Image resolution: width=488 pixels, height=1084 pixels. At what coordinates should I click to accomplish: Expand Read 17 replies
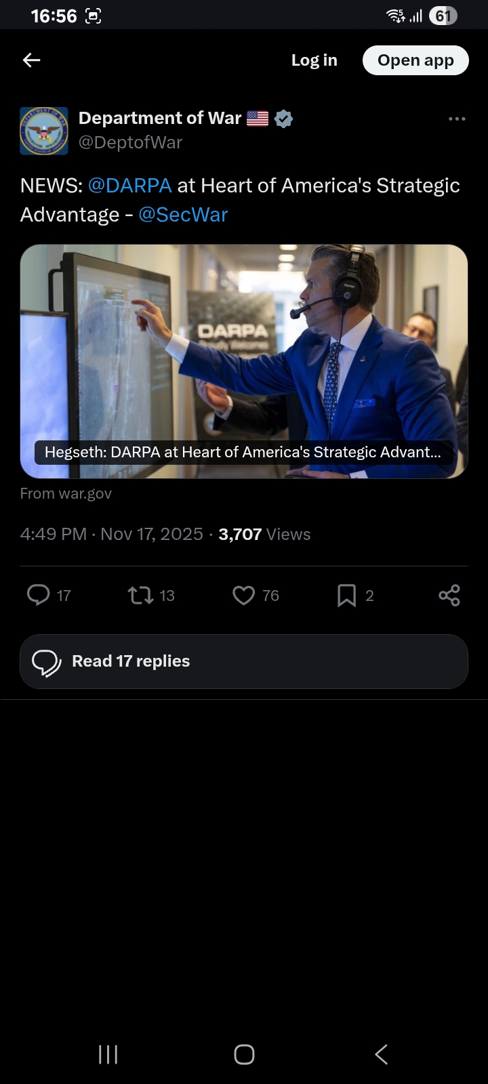pyautogui.click(x=244, y=662)
